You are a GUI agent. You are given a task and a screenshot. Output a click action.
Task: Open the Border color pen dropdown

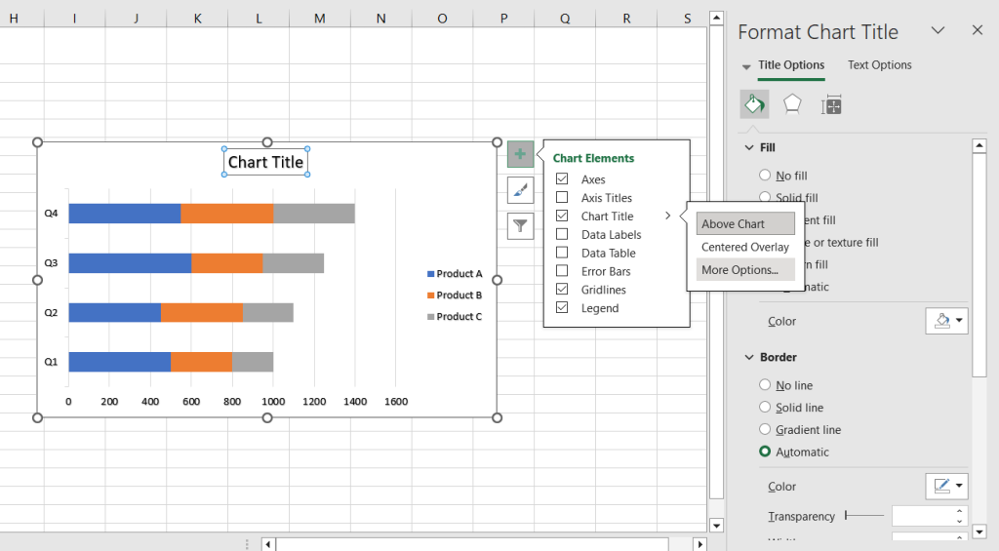[x=946, y=486]
